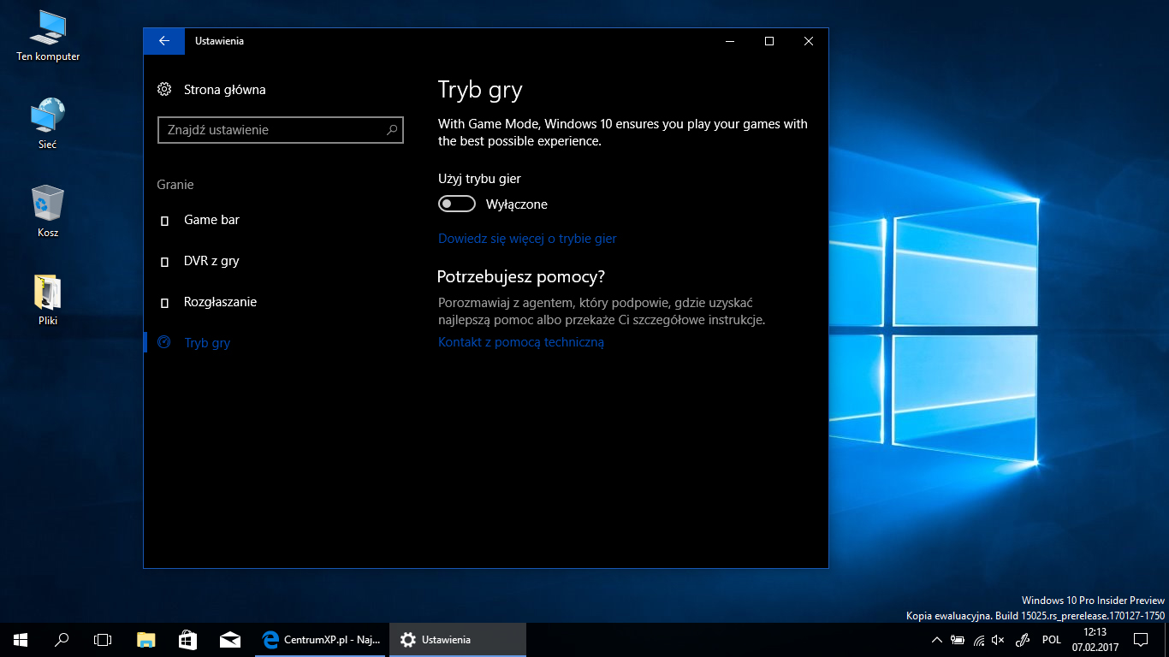Open the Mail app on the taskbar
Viewport: 1169px width, 657px height.
point(229,640)
